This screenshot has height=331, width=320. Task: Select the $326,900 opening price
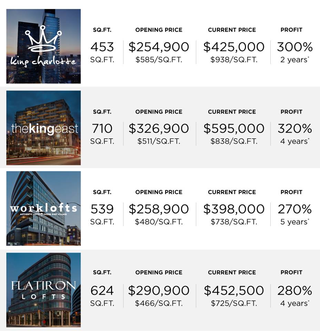(159, 129)
